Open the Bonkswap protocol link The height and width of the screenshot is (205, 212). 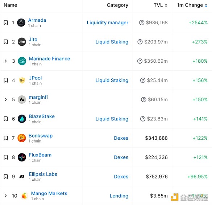(x=41, y=136)
